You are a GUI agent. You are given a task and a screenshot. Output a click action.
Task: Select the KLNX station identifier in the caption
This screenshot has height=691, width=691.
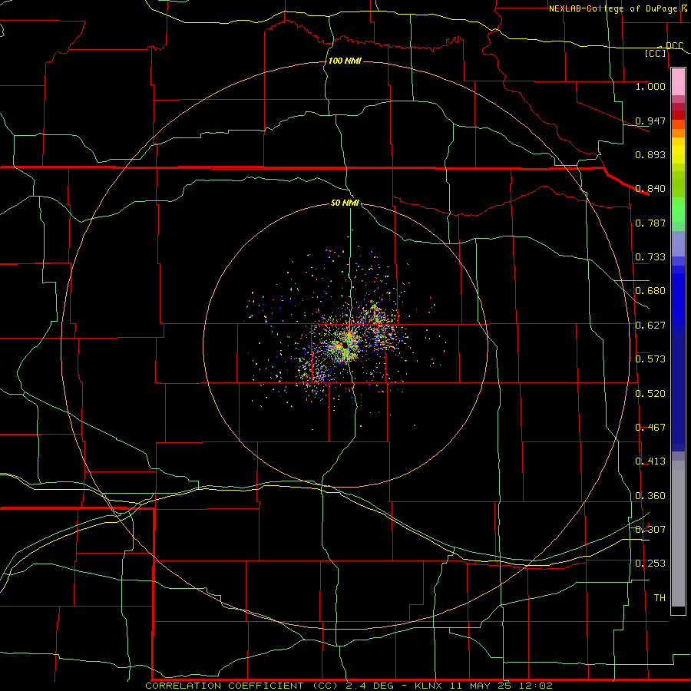[428, 686]
